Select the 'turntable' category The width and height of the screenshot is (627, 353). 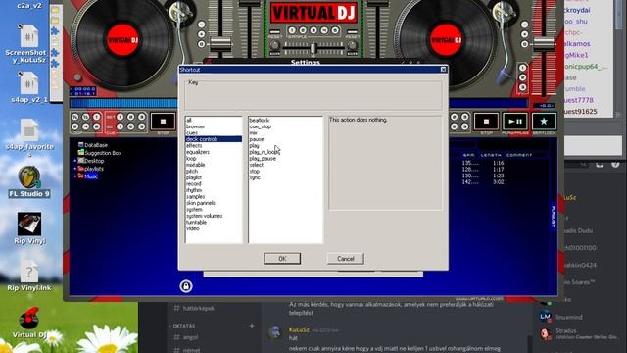(214, 223)
